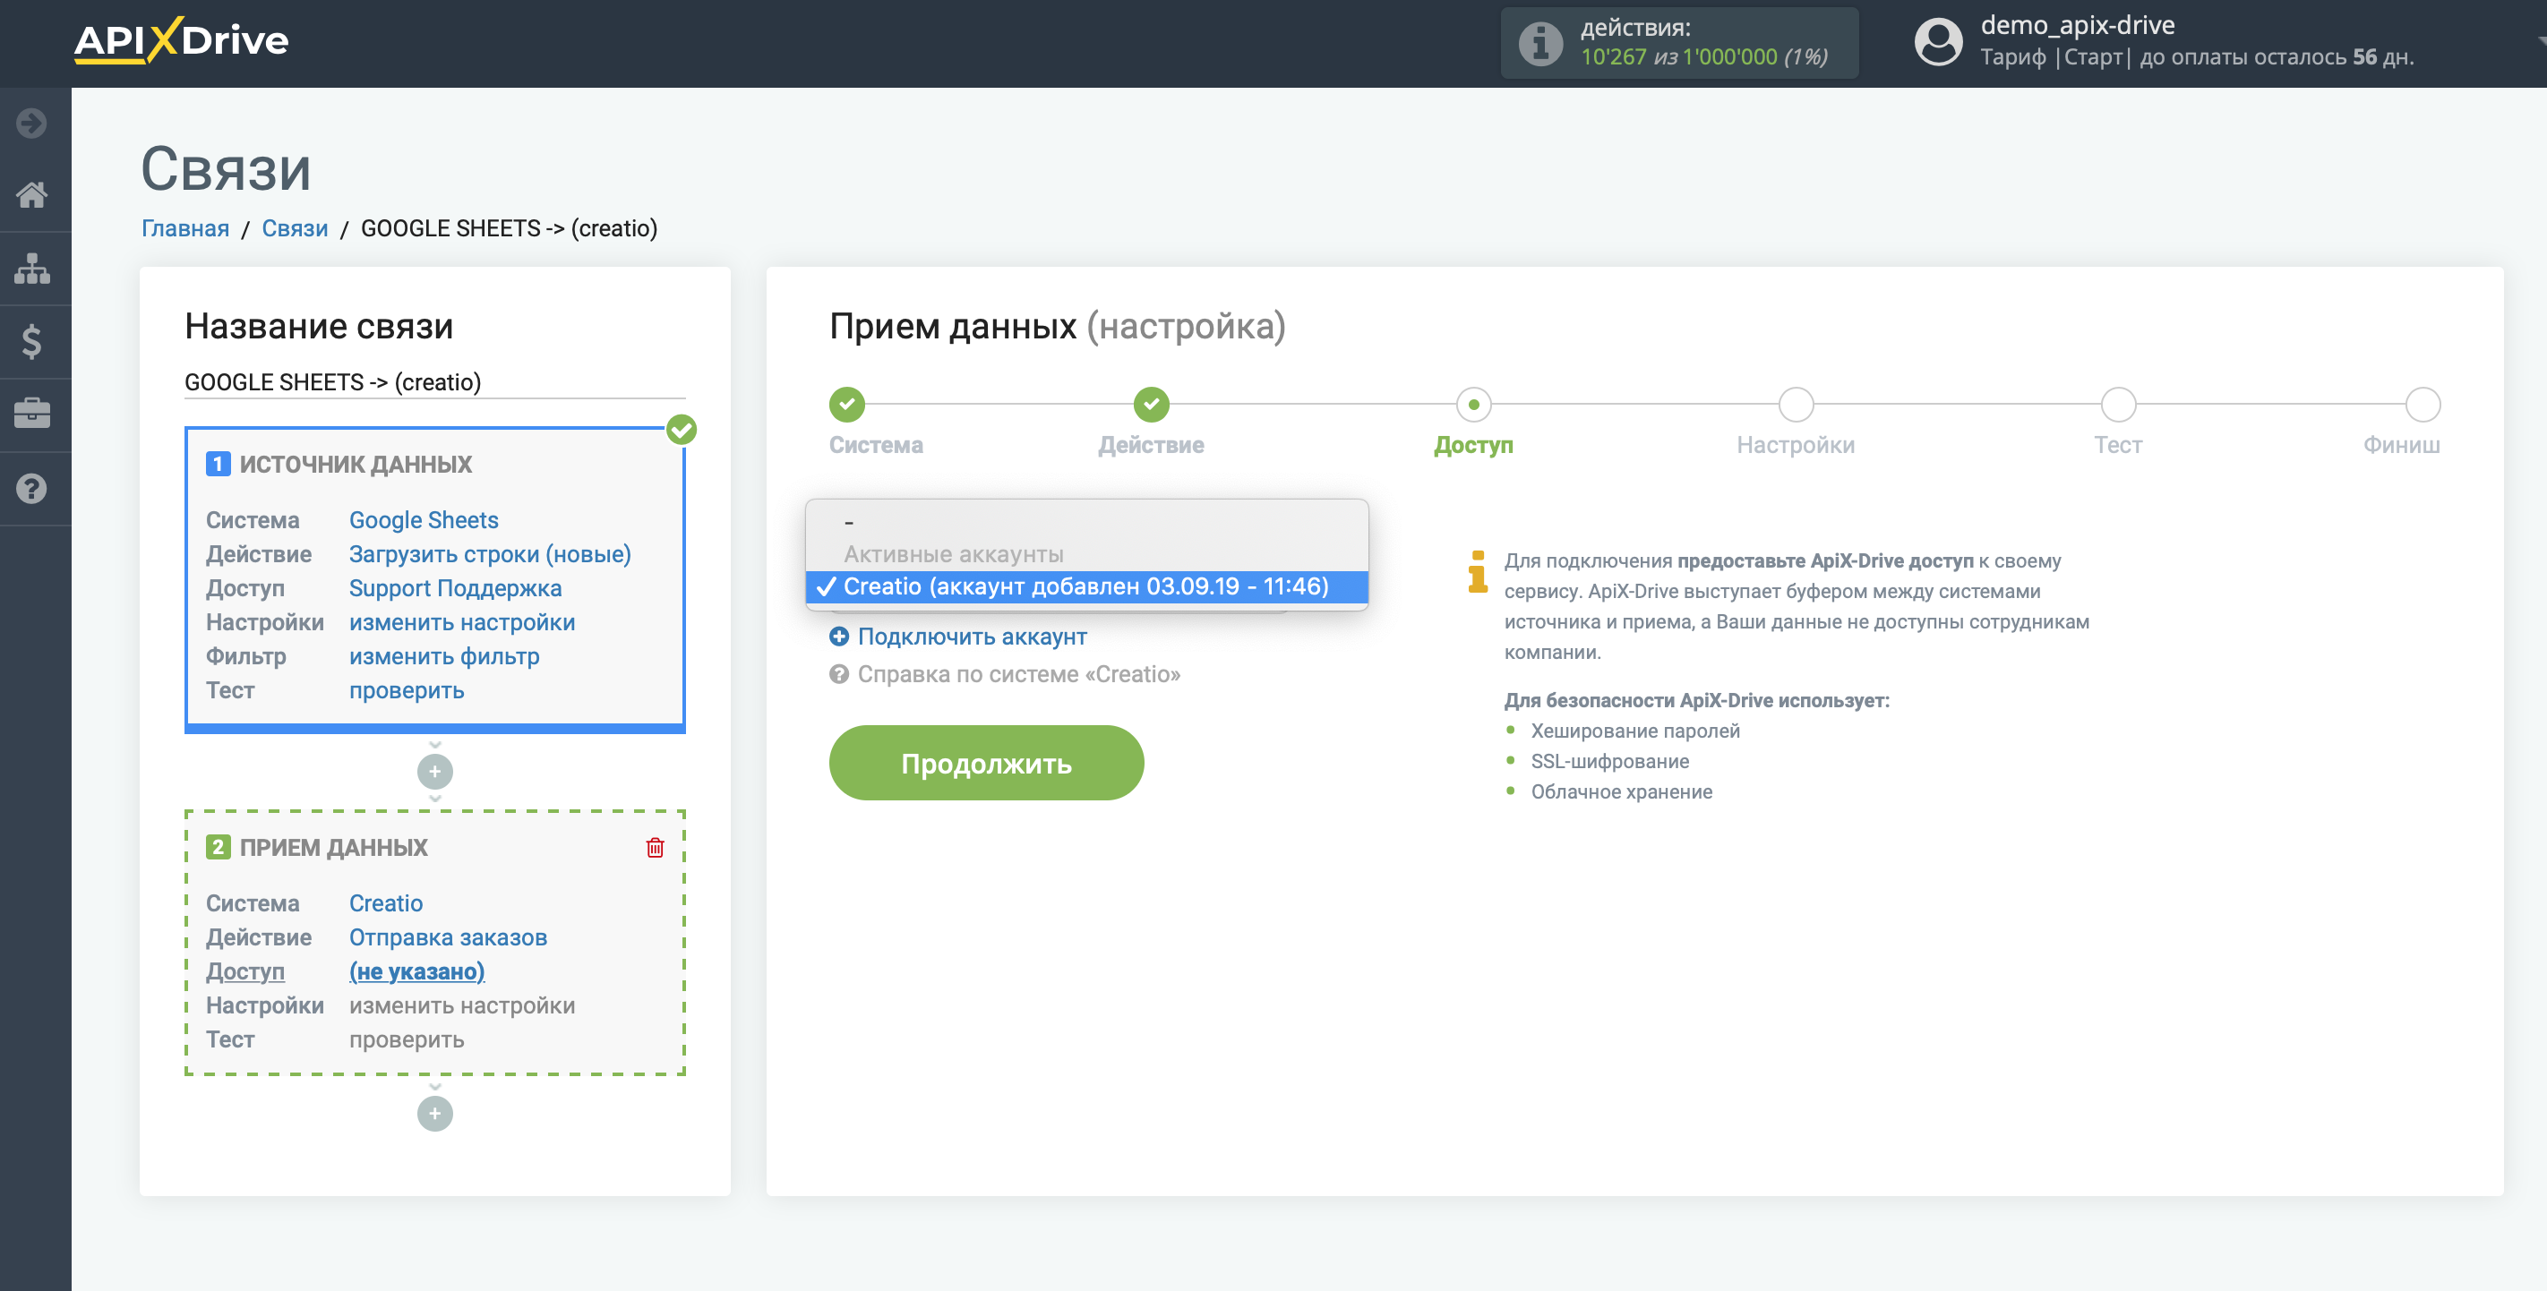
Task: Open Отправка заказов action link
Action: (x=448, y=937)
